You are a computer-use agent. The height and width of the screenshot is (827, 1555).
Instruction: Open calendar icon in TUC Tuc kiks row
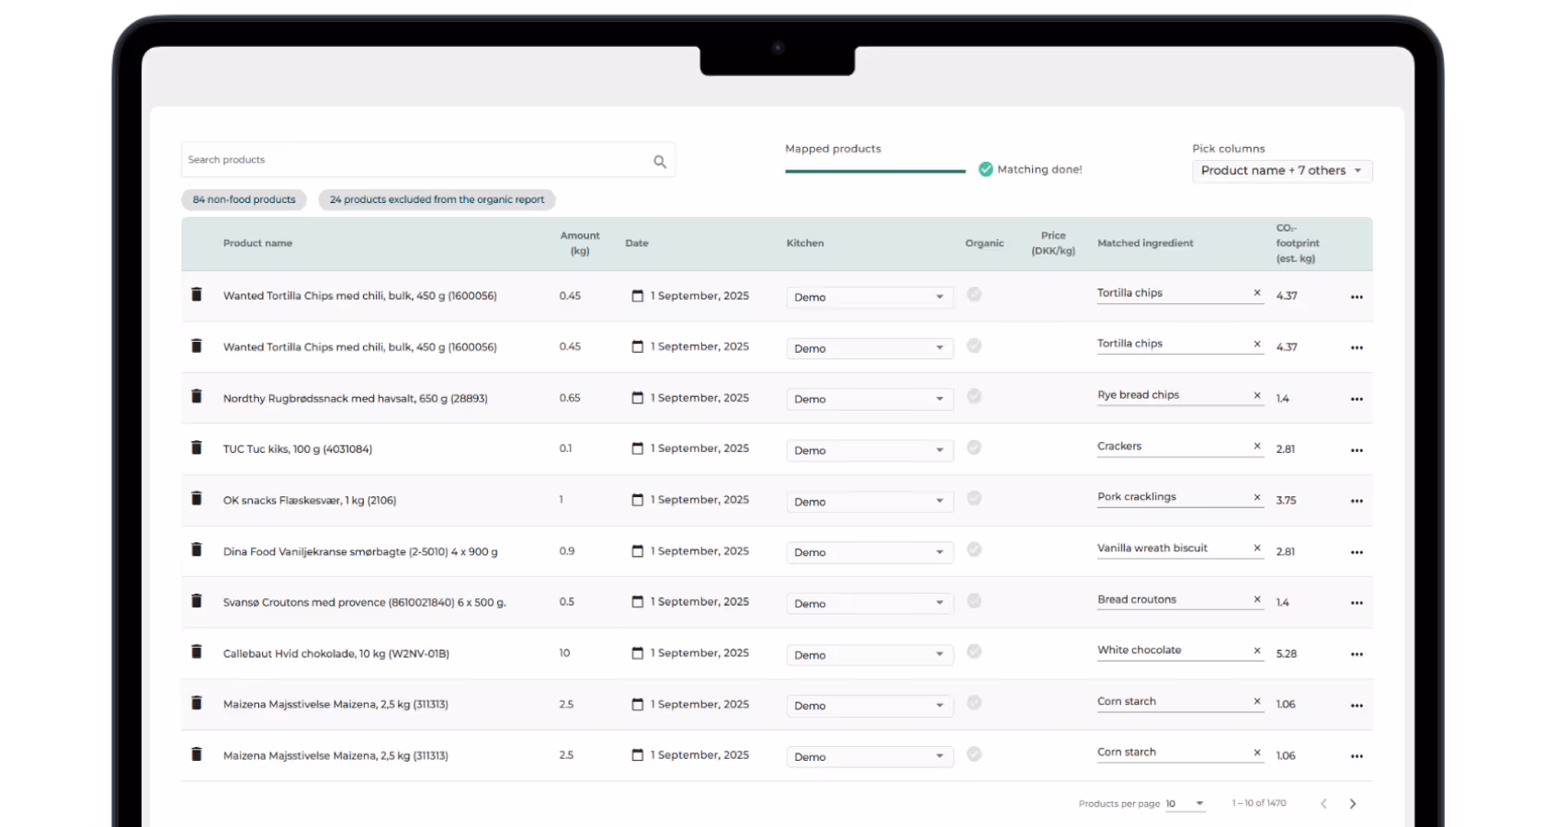[637, 448]
